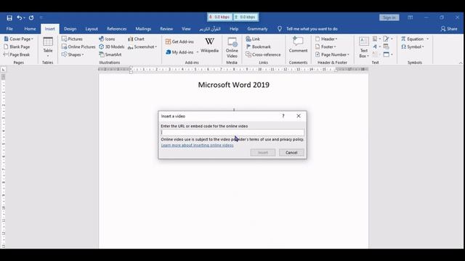Viewport: 465px width, 261px height.
Task: Click the Online Video button
Action: pos(232,47)
